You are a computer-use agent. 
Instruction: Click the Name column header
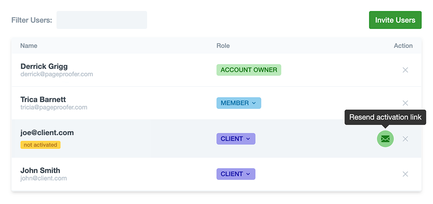click(29, 45)
